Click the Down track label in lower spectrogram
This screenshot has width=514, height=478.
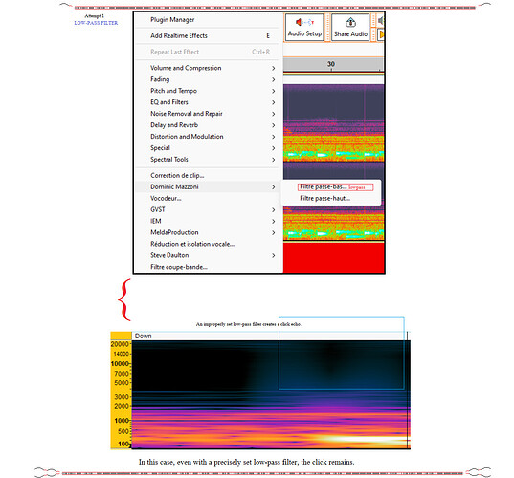point(144,336)
